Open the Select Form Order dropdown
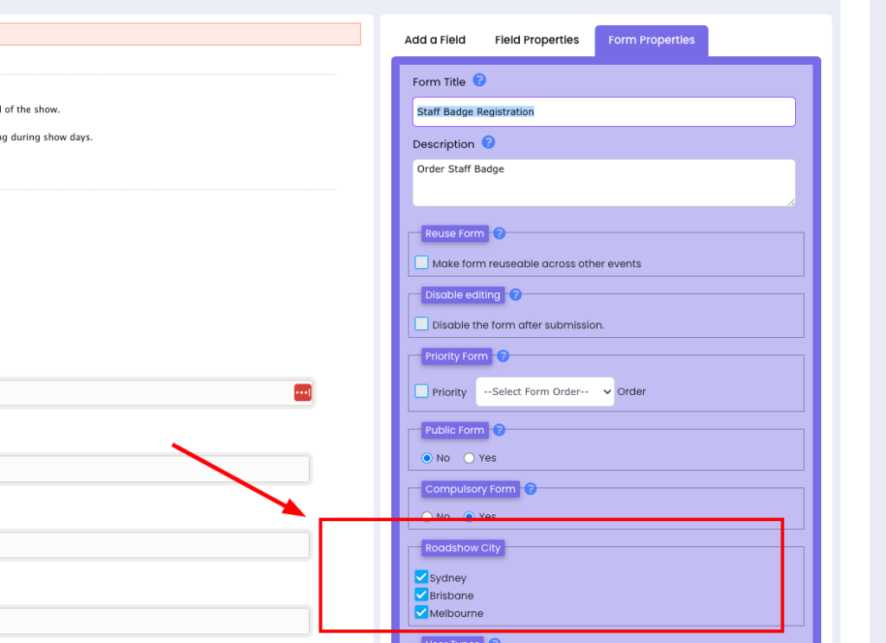 click(x=545, y=392)
